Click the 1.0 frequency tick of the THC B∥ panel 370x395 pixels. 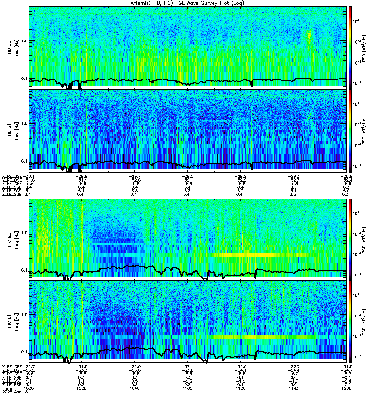tap(24, 315)
